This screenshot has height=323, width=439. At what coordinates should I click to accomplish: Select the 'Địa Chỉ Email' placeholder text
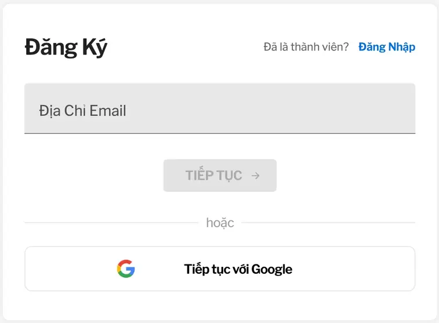click(x=82, y=111)
